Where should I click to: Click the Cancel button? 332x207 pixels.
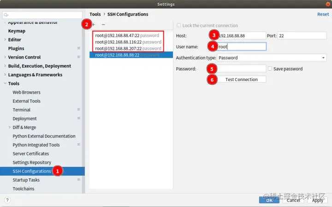[293, 200]
